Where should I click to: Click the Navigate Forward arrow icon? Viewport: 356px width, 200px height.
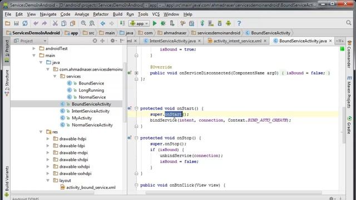click(111, 23)
